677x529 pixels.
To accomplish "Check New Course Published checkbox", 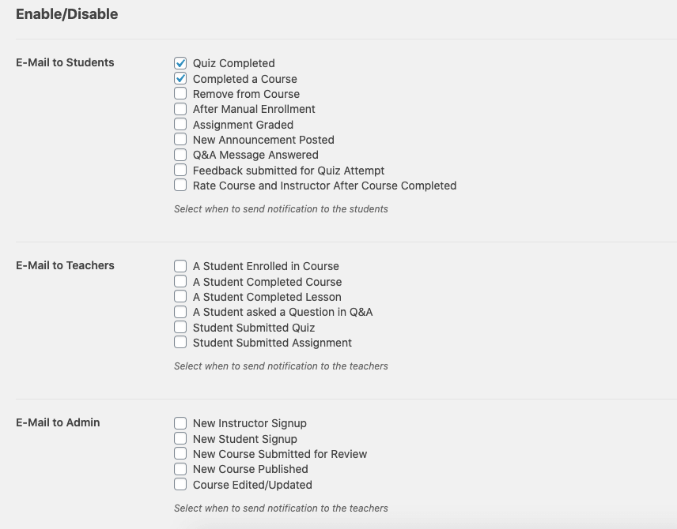I will point(180,469).
